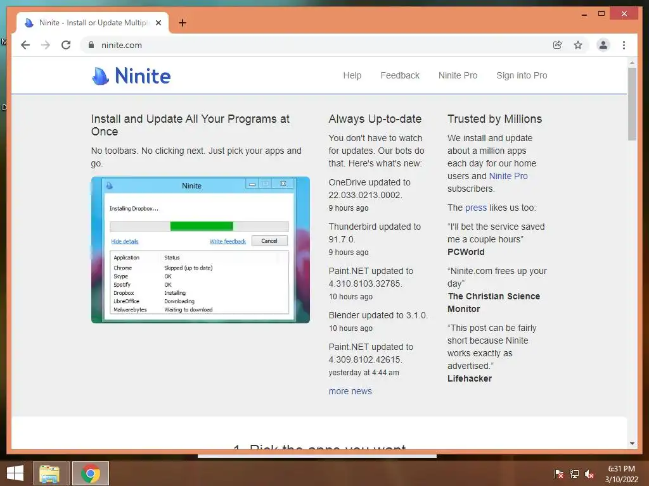Click the 'Always Up-to-date' heading

[x=375, y=119]
